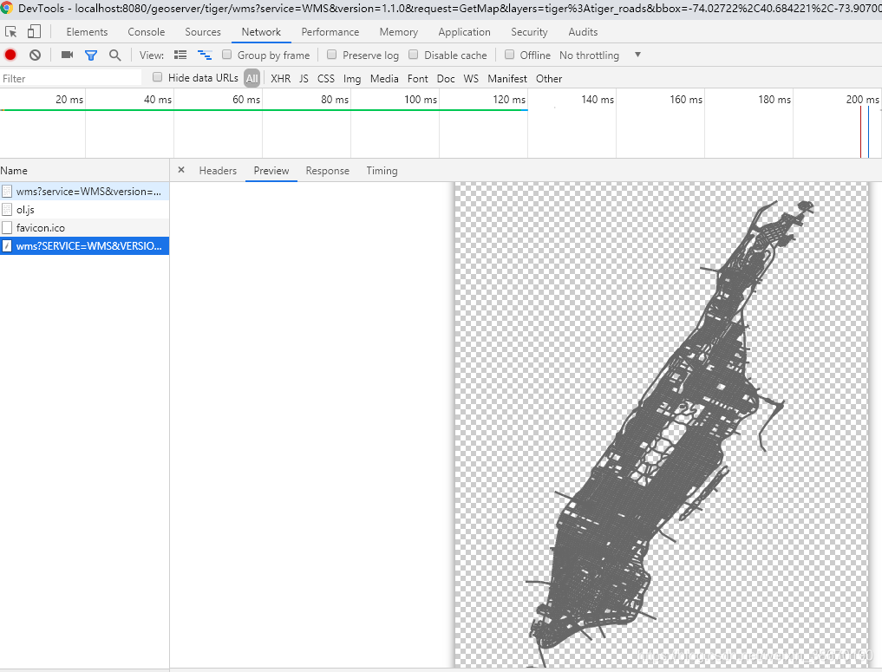Click the Filter text input field
The image size is (882, 672).
pos(71,78)
